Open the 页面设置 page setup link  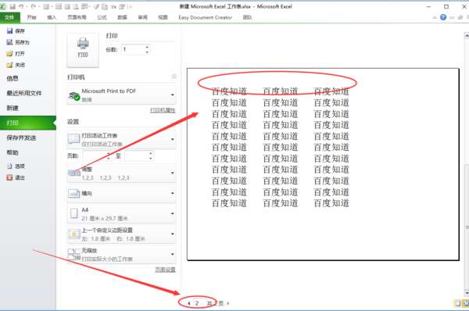click(165, 270)
